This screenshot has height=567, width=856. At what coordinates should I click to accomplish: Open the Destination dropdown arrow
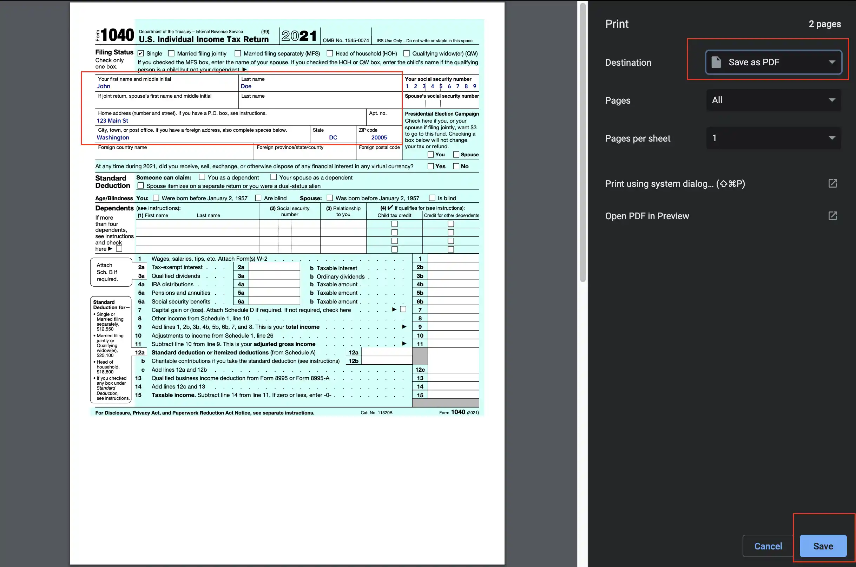point(832,62)
